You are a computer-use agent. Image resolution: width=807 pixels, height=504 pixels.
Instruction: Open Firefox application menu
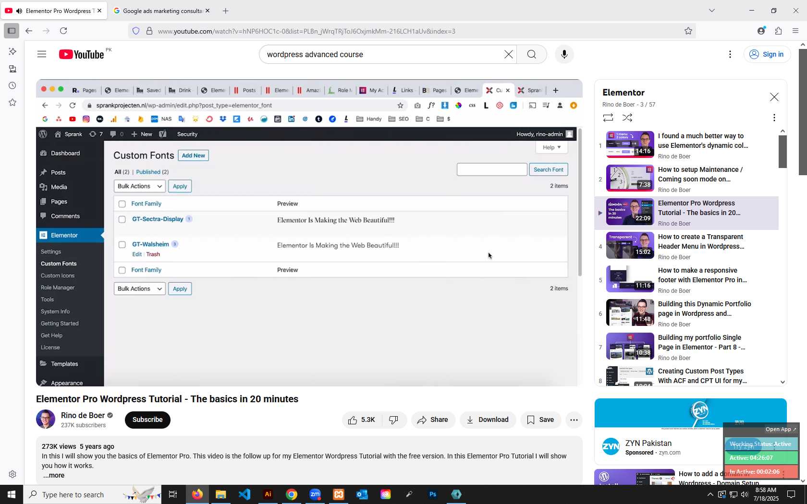[x=795, y=31]
